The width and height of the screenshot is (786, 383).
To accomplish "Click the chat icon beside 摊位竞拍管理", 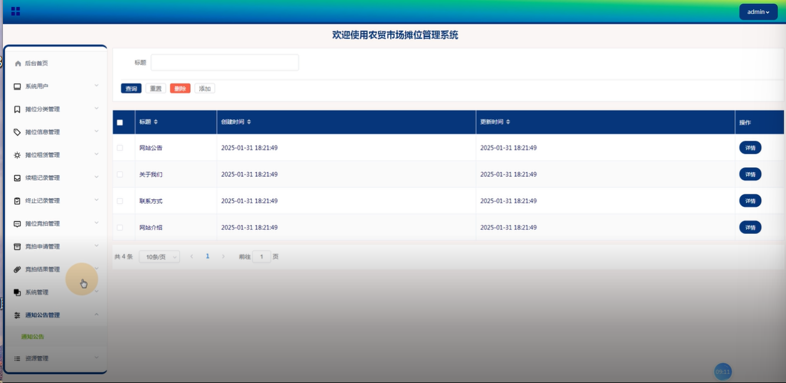I will tap(17, 224).
